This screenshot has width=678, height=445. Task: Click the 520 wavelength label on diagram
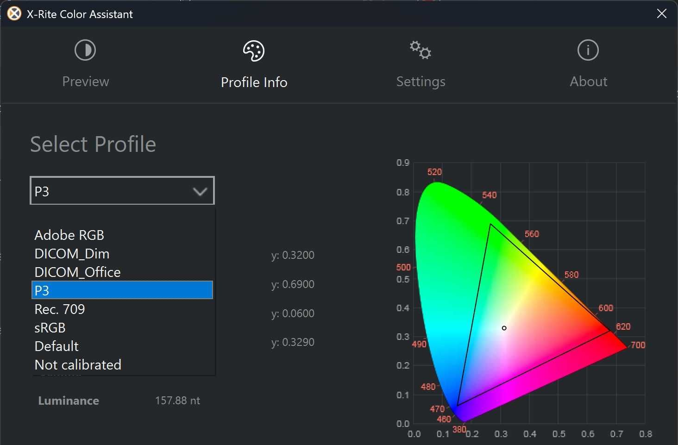click(x=434, y=172)
